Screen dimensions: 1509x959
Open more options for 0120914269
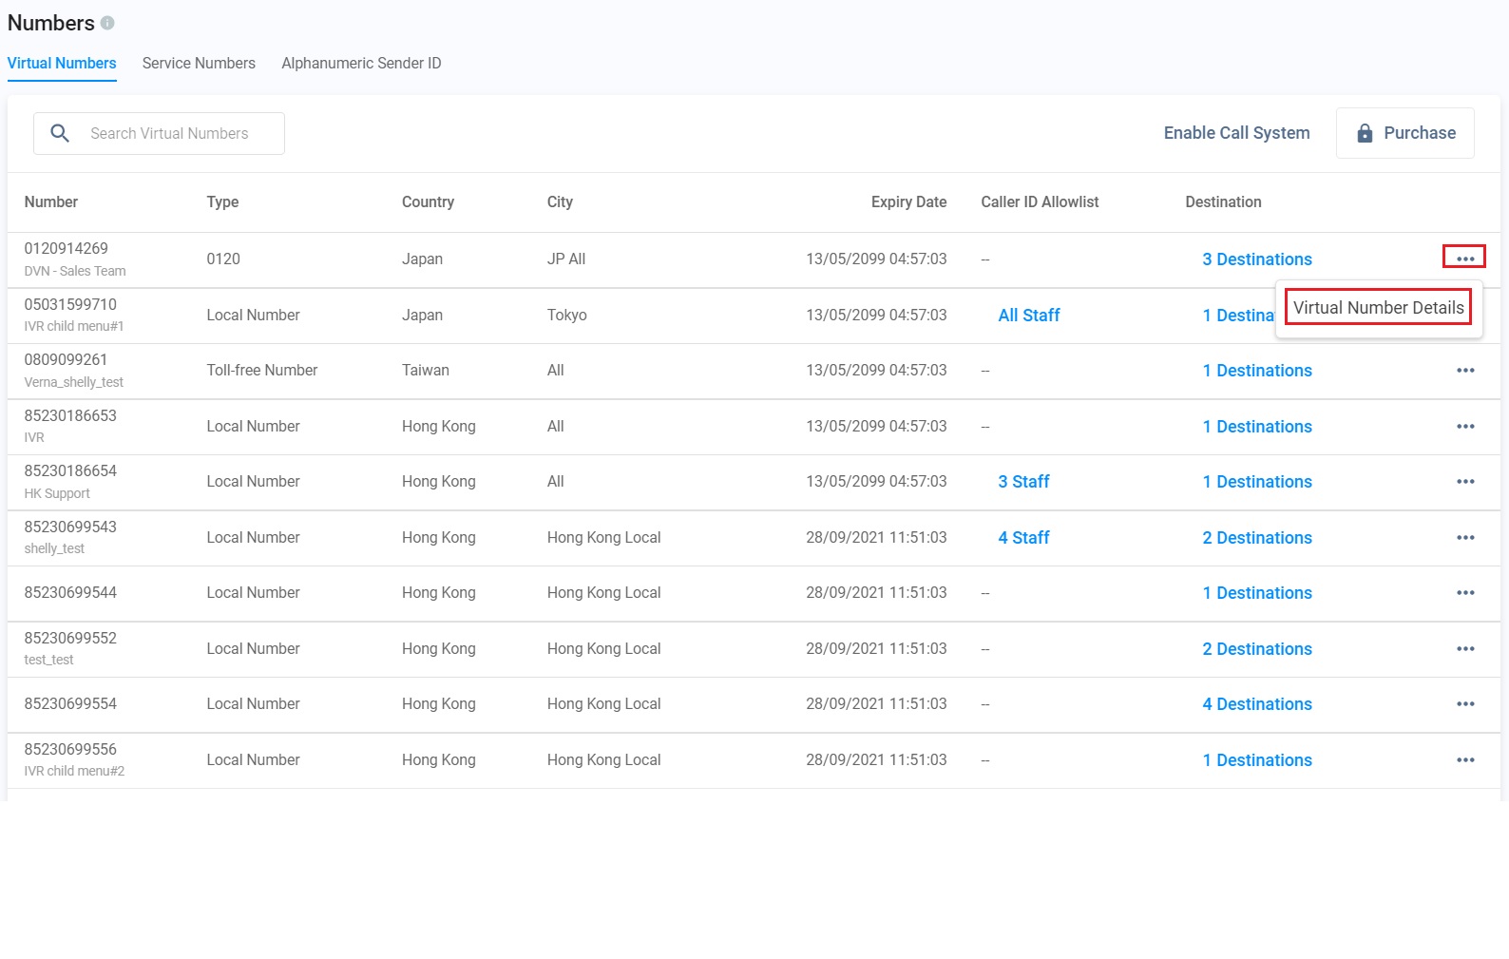[x=1464, y=259]
